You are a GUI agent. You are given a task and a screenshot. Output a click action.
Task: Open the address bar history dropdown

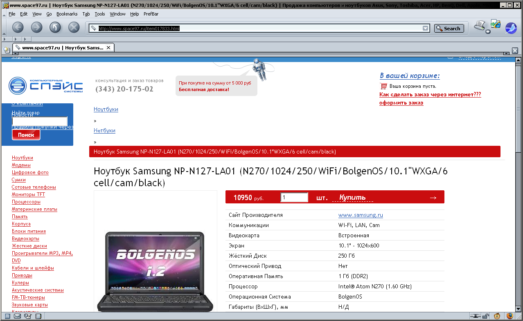point(426,28)
